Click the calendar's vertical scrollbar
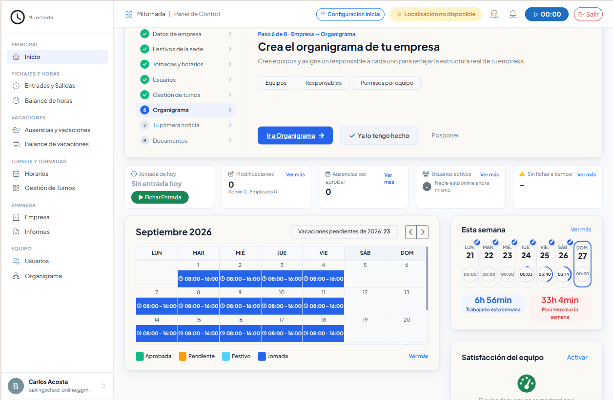The width and height of the screenshot is (613, 400). (427, 278)
